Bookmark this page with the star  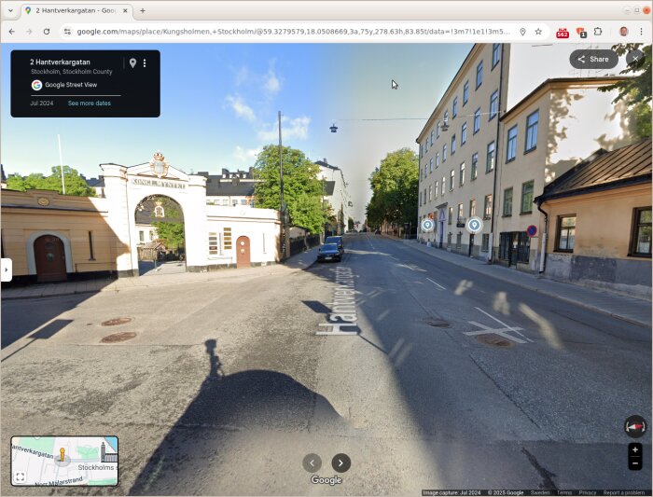tap(538, 32)
